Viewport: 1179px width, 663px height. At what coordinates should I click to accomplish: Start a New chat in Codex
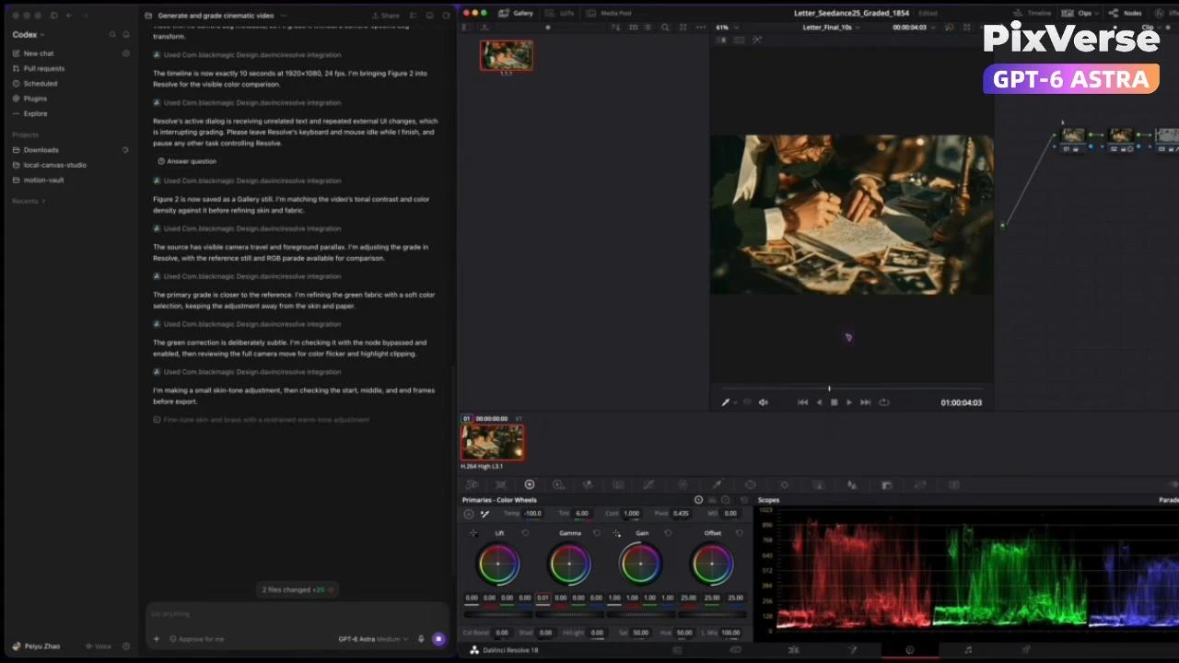(x=39, y=53)
